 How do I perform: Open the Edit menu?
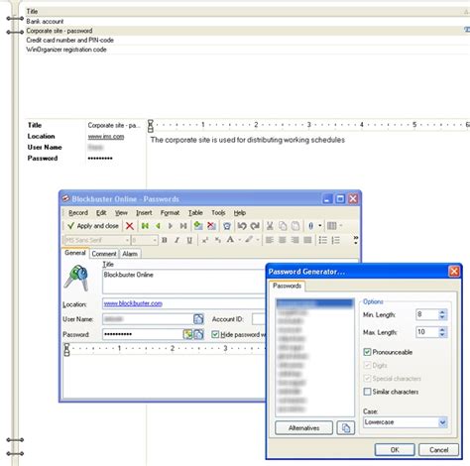pos(101,213)
